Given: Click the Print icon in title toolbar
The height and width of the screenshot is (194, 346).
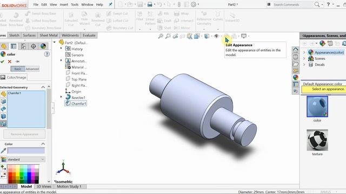Looking at the screenshot, I should pyautogui.click(x=150, y=4).
